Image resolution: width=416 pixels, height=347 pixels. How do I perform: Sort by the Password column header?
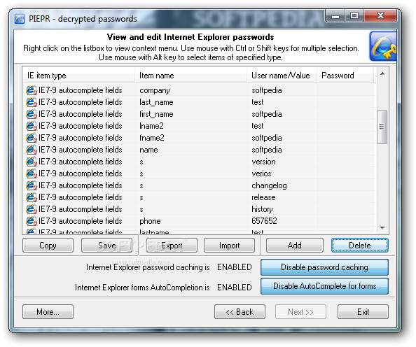point(345,76)
